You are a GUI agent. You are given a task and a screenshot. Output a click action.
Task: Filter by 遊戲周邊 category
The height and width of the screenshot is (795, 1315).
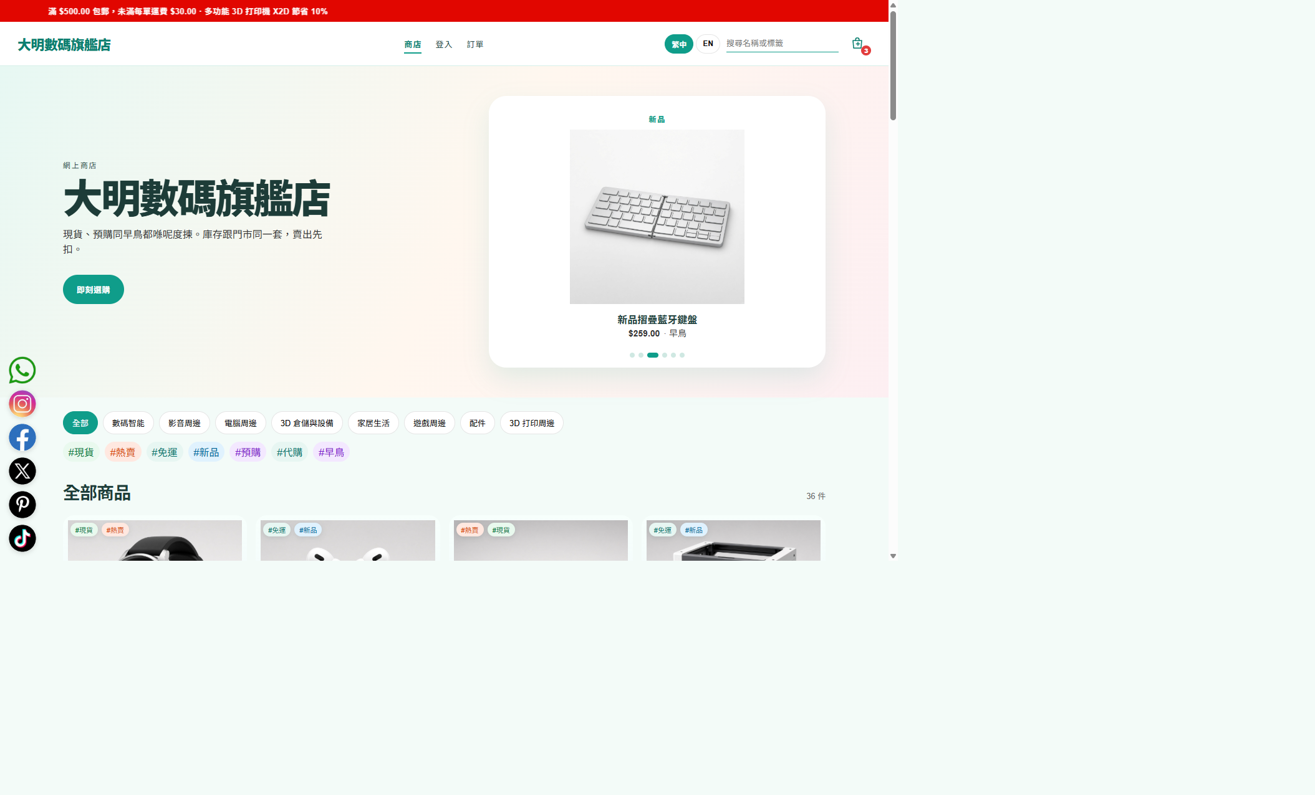(x=429, y=423)
